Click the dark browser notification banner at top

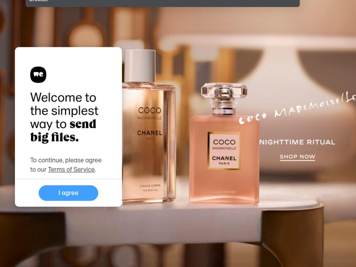(x=163, y=3)
